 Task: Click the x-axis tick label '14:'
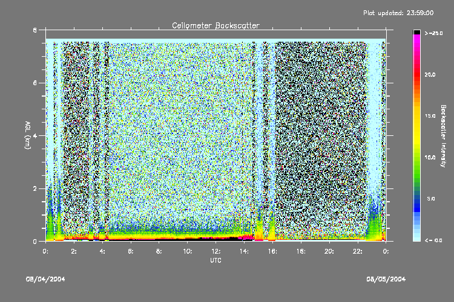244,251
